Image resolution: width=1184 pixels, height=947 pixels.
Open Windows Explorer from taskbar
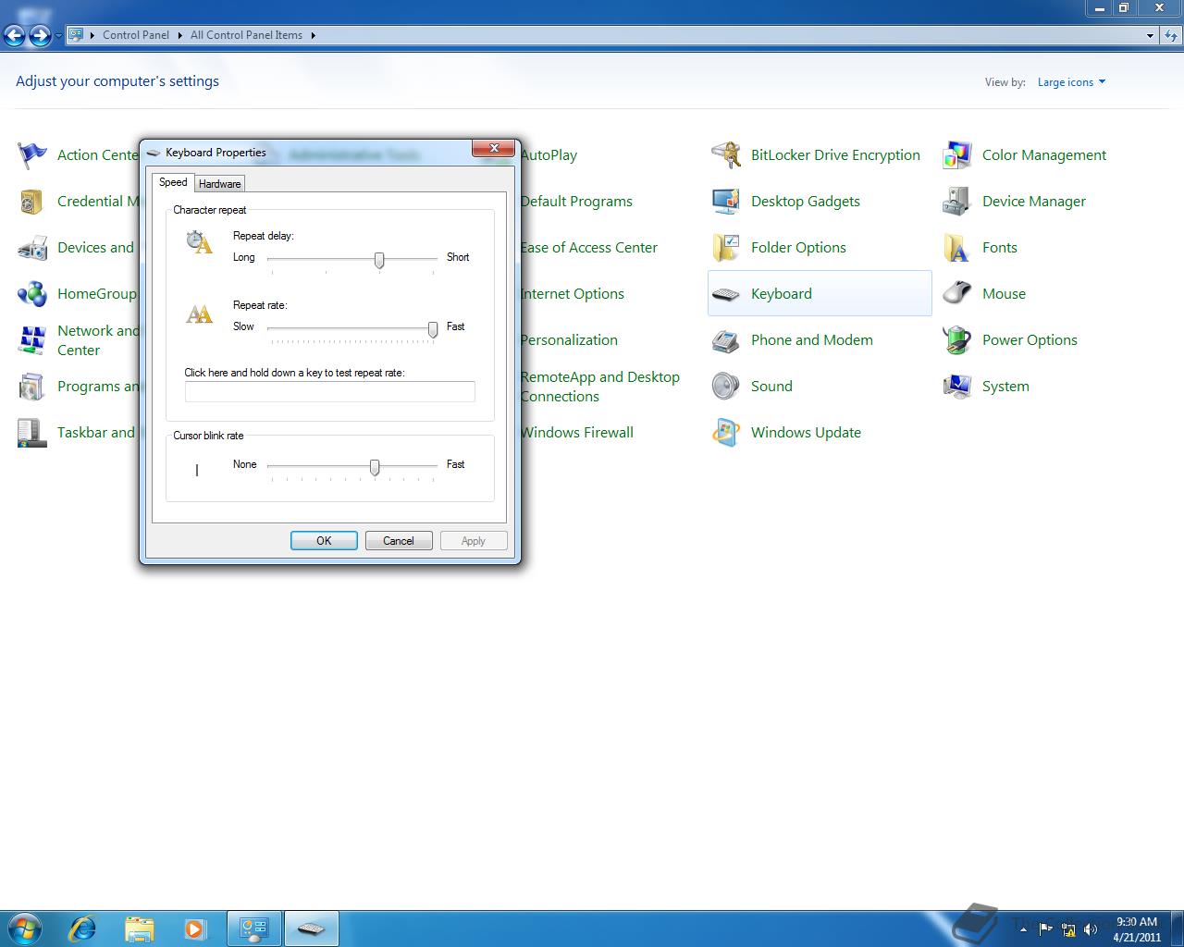click(x=139, y=929)
